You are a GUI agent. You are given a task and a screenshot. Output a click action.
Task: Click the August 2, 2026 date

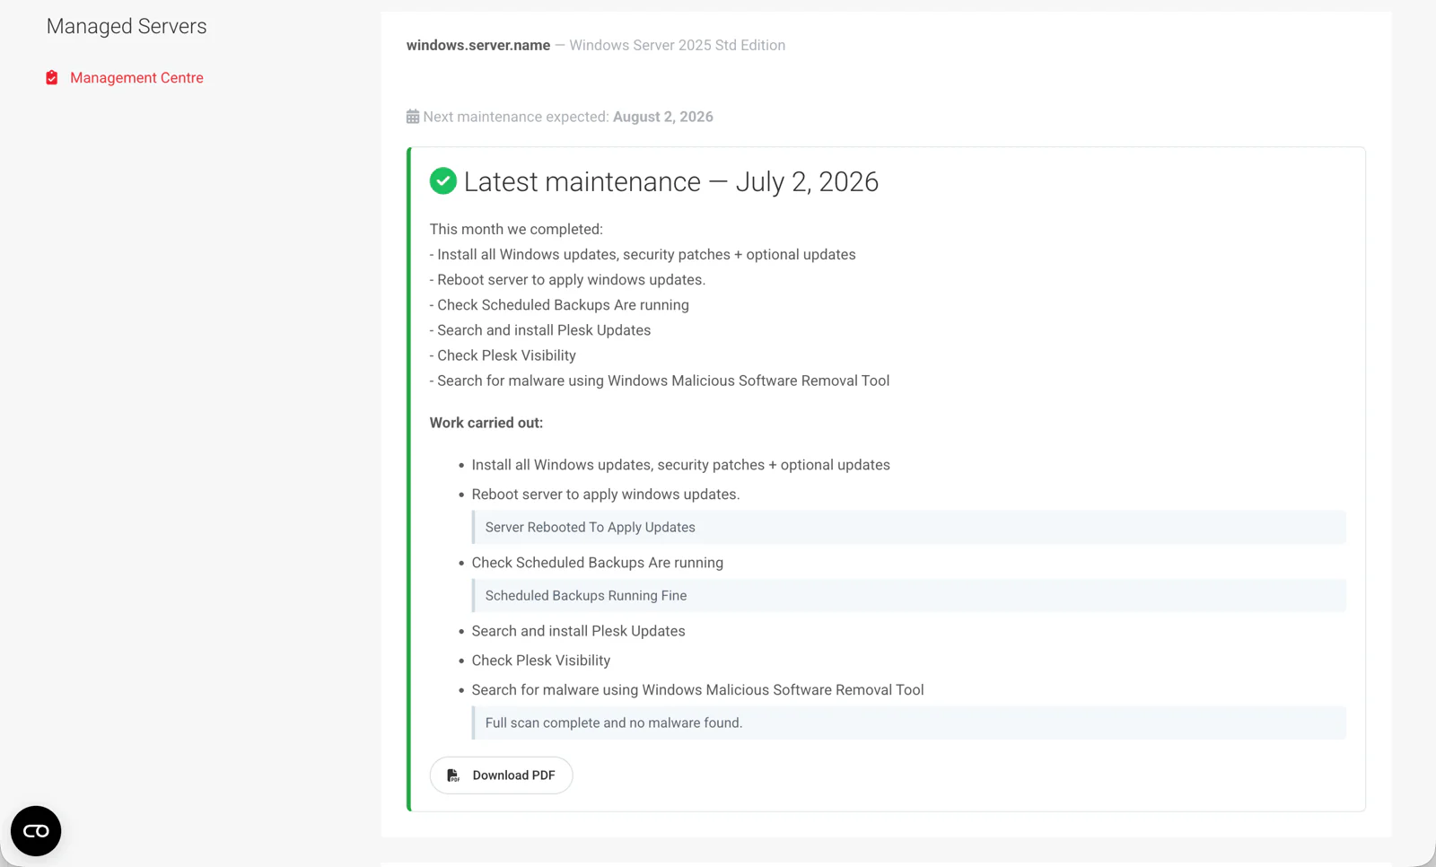[x=663, y=117]
